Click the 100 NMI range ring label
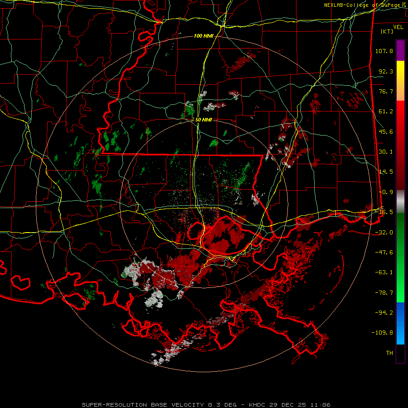The height and width of the screenshot is (408, 408). click(204, 36)
